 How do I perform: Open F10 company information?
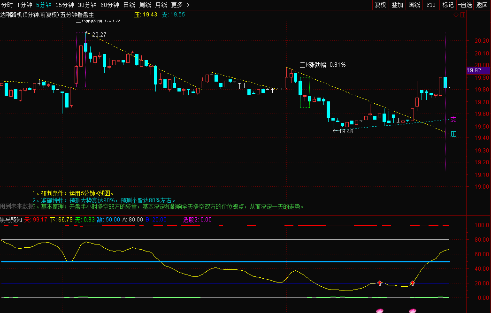click(431, 5)
